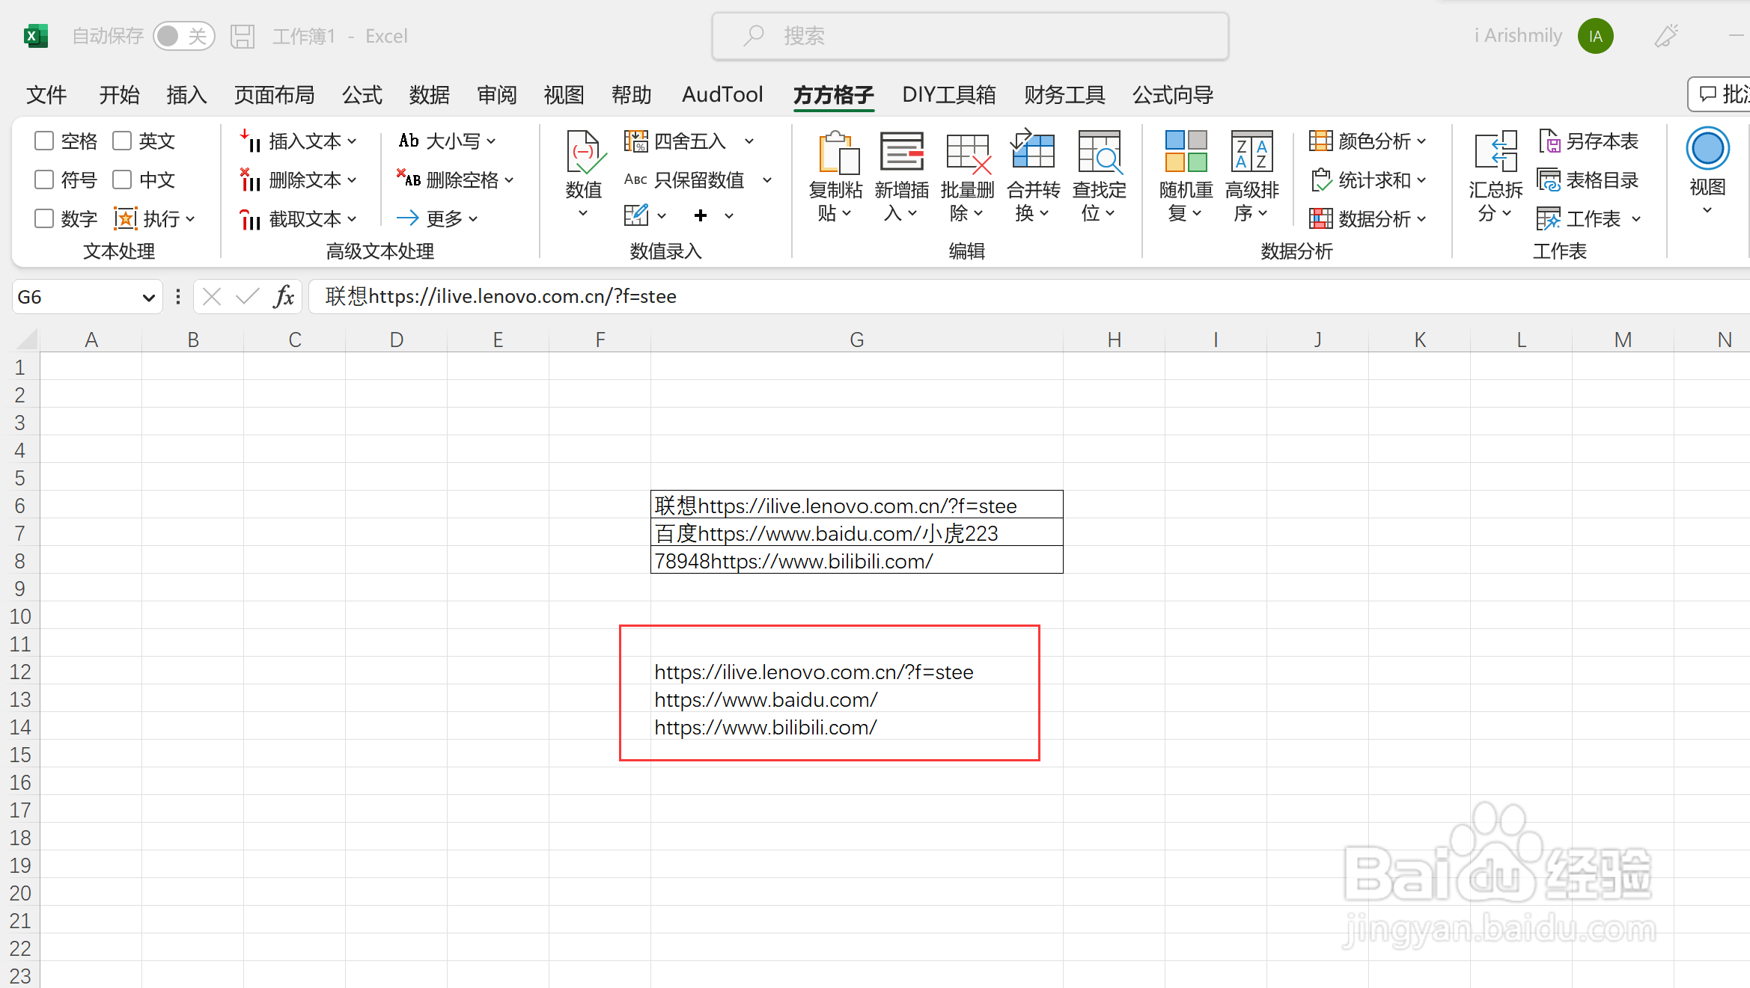The height and width of the screenshot is (988, 1750).
Task: Open 批量删除 batch delete tool
Action: click(967, 177)
